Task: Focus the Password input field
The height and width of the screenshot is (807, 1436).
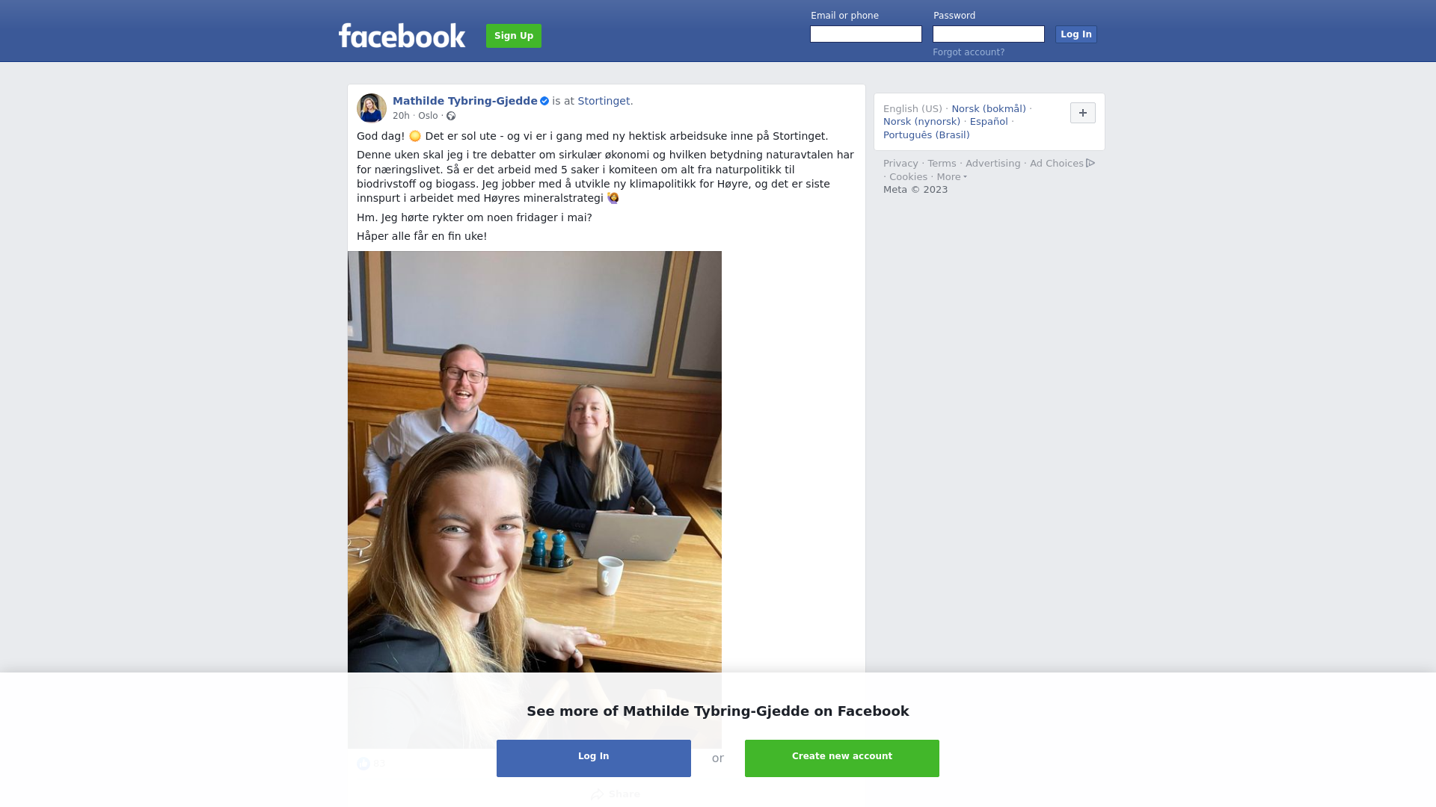Action: 989,34
